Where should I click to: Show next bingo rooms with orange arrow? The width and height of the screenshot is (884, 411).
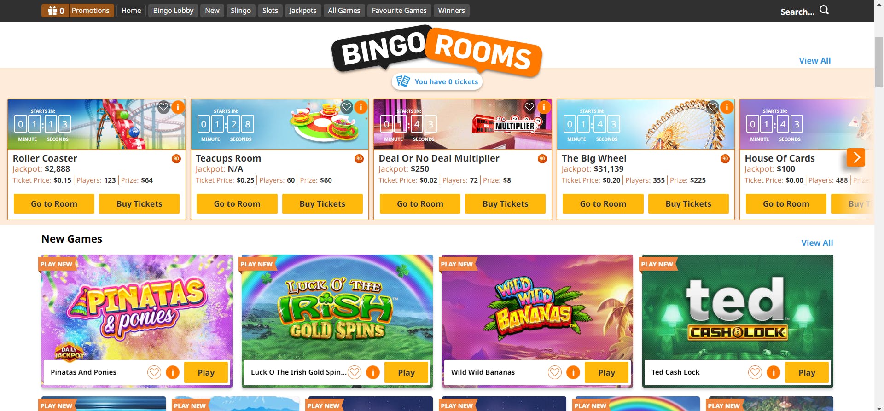[856, 157]
